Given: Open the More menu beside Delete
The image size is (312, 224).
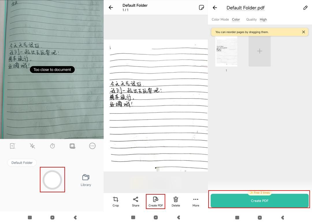Looking at the screenshot, I should [196, 201].
